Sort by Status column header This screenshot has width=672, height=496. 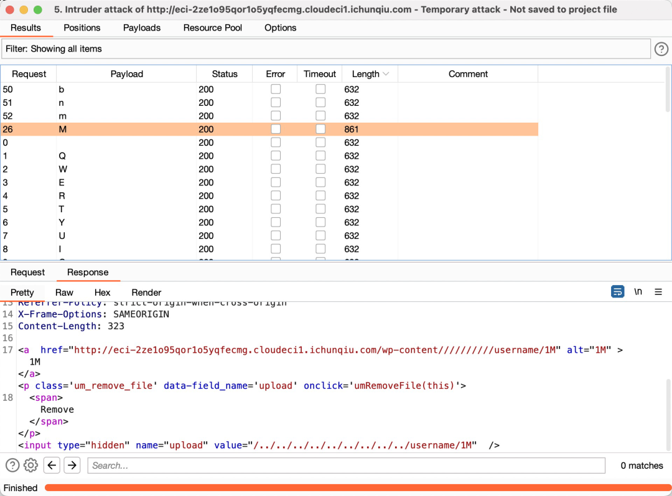pos(225,74)
